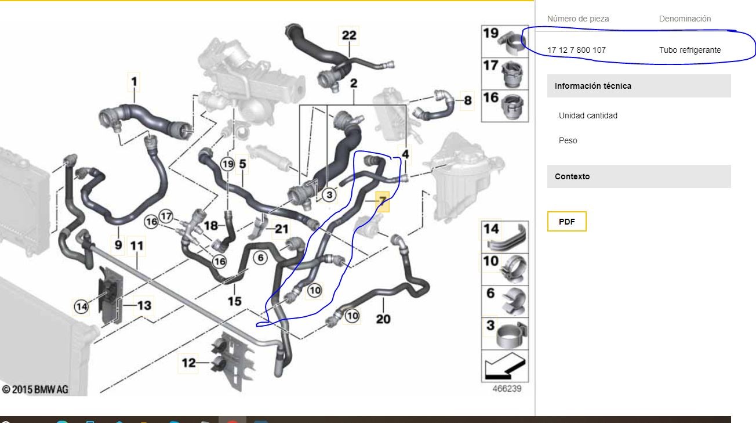This screenshot has height=423, width=756.
Task: Select circled 6 callout in diagram
Action: 260,258
